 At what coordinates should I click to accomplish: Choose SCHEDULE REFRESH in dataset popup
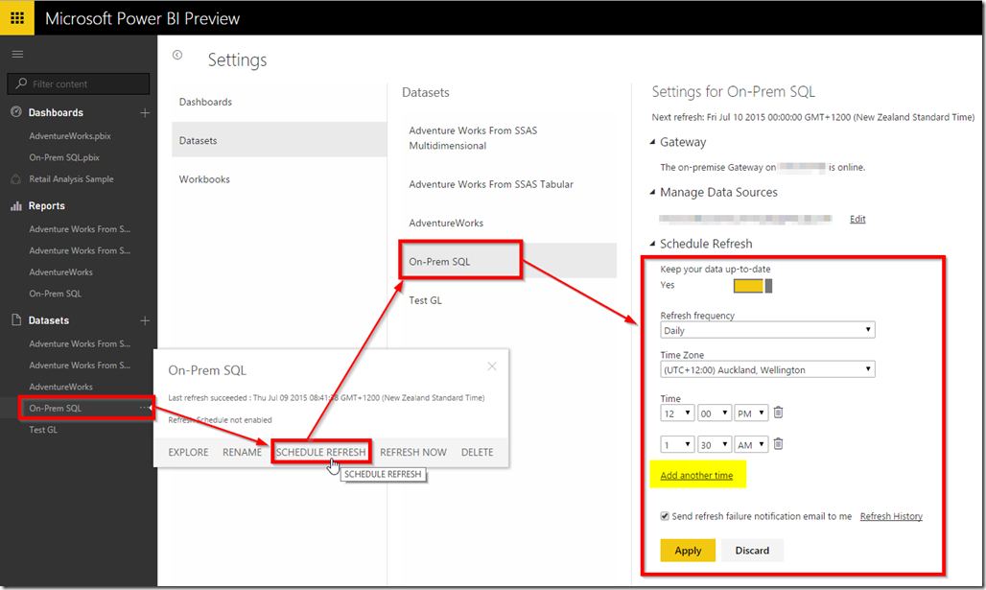tap(320, 452)
